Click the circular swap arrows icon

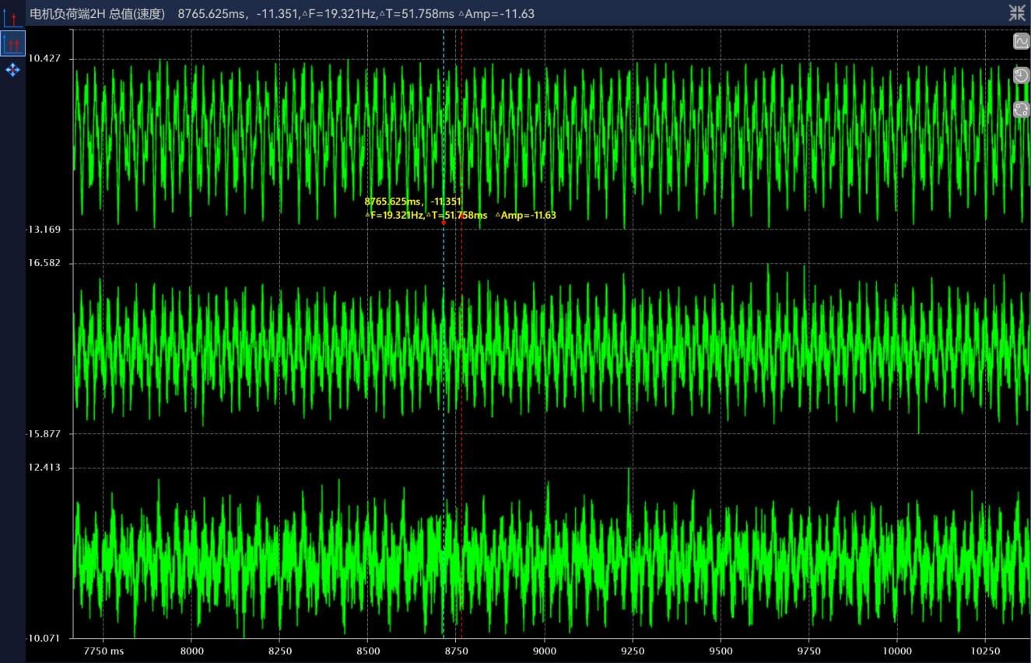coord(1021,110)
